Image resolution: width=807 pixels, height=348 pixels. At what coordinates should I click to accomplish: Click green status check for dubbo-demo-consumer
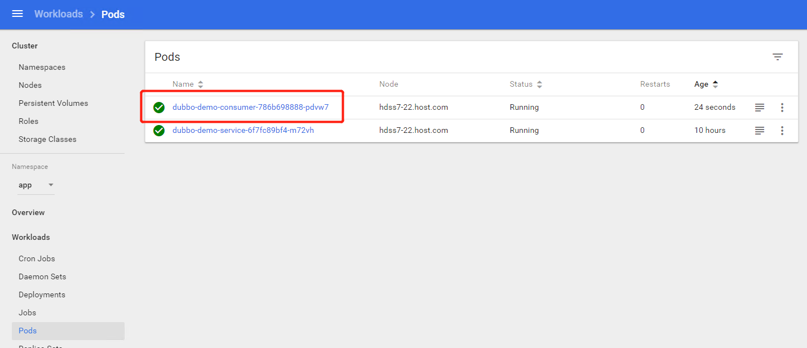pos(159,108)
